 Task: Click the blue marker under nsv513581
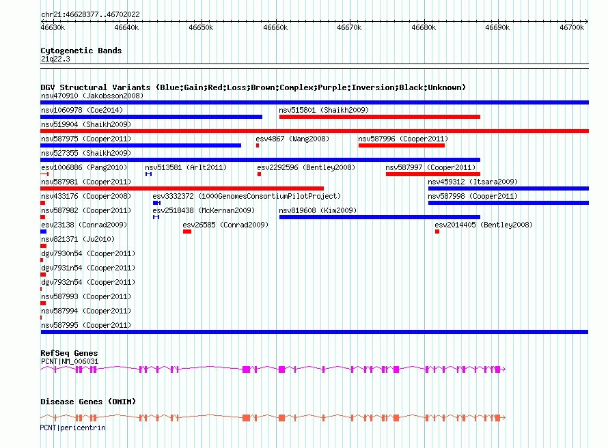pos(148,174)
